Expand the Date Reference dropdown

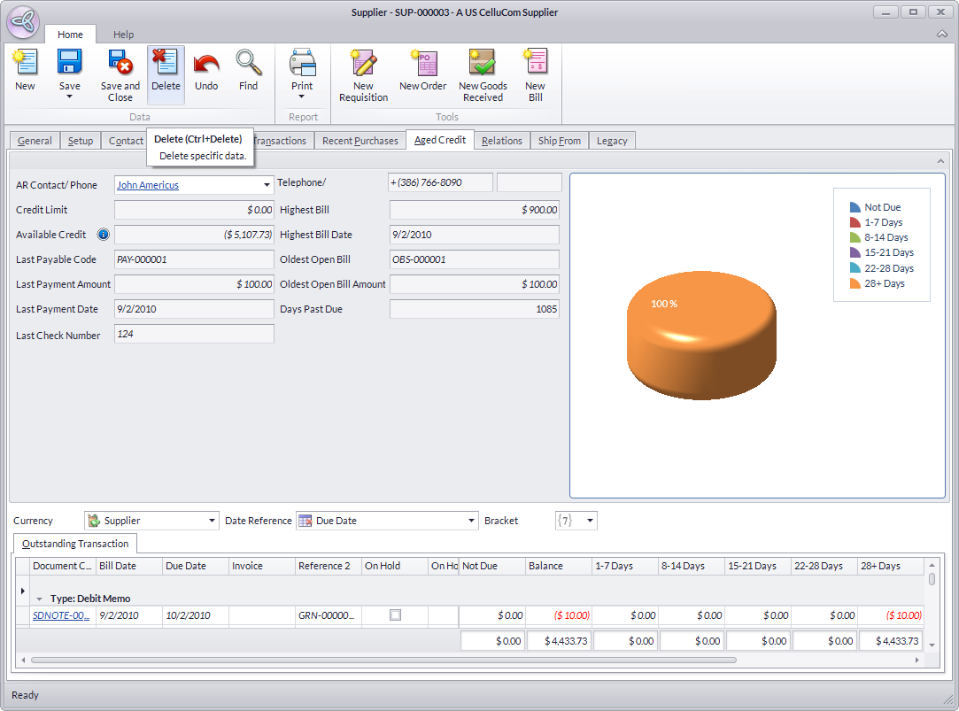pyautogui.click(x=471, y=521)
